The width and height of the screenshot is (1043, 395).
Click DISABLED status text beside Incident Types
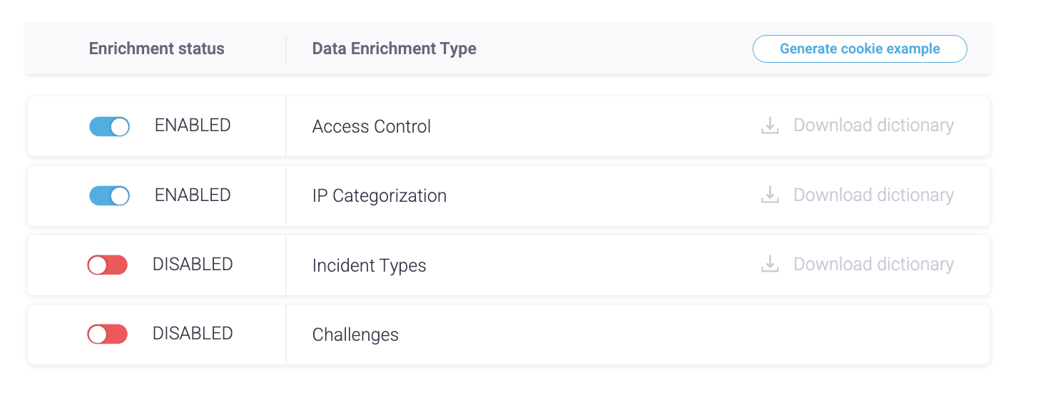[x=193, y=265]
